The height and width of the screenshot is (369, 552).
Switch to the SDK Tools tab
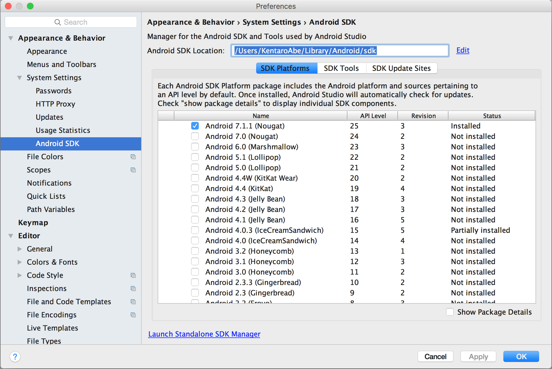pyautogui.click(x=341, y=68)
